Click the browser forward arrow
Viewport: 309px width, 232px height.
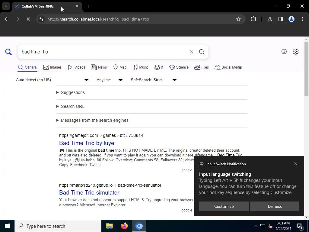tap(18, 19)
